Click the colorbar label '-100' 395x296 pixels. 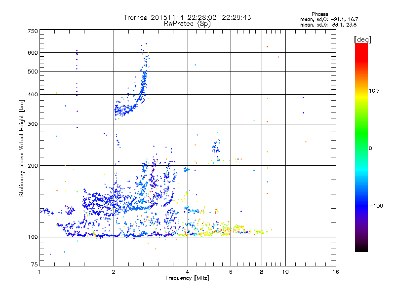tap(376, 206)
